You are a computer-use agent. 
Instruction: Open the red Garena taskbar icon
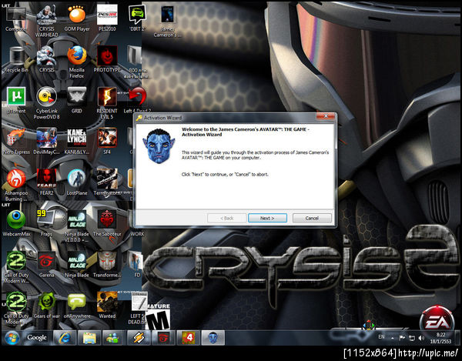coord(163,338)
